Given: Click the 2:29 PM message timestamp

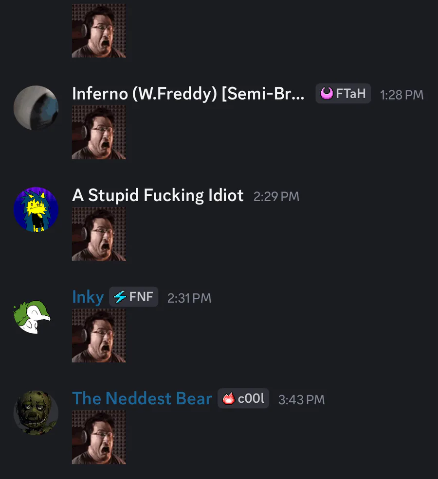Looking at the screenshot, I should click(x=276, y=196).
